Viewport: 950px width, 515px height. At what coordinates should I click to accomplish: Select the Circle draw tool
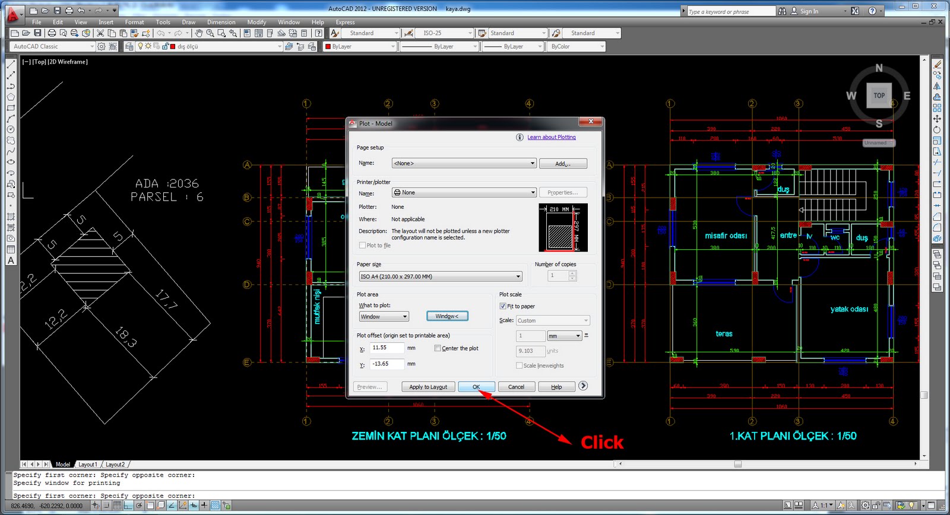tap(11, 129)
